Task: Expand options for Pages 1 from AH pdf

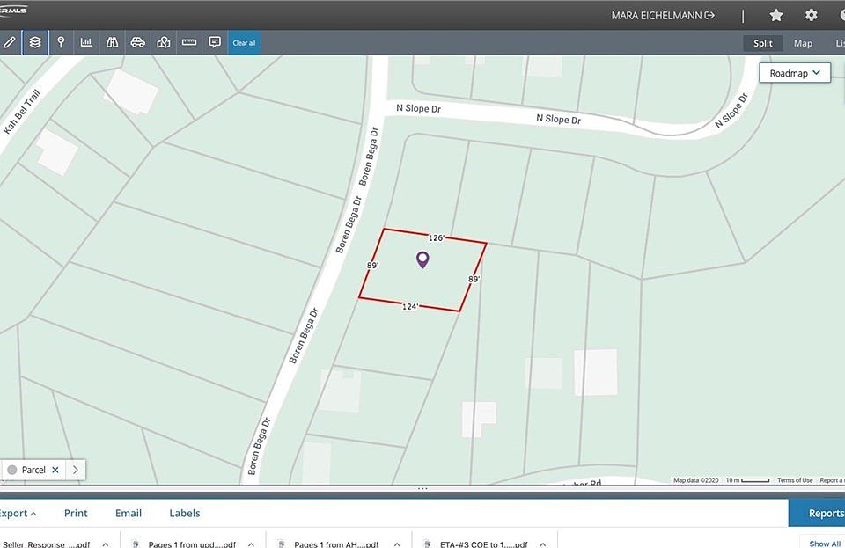Action: click(x=397, y=544)
